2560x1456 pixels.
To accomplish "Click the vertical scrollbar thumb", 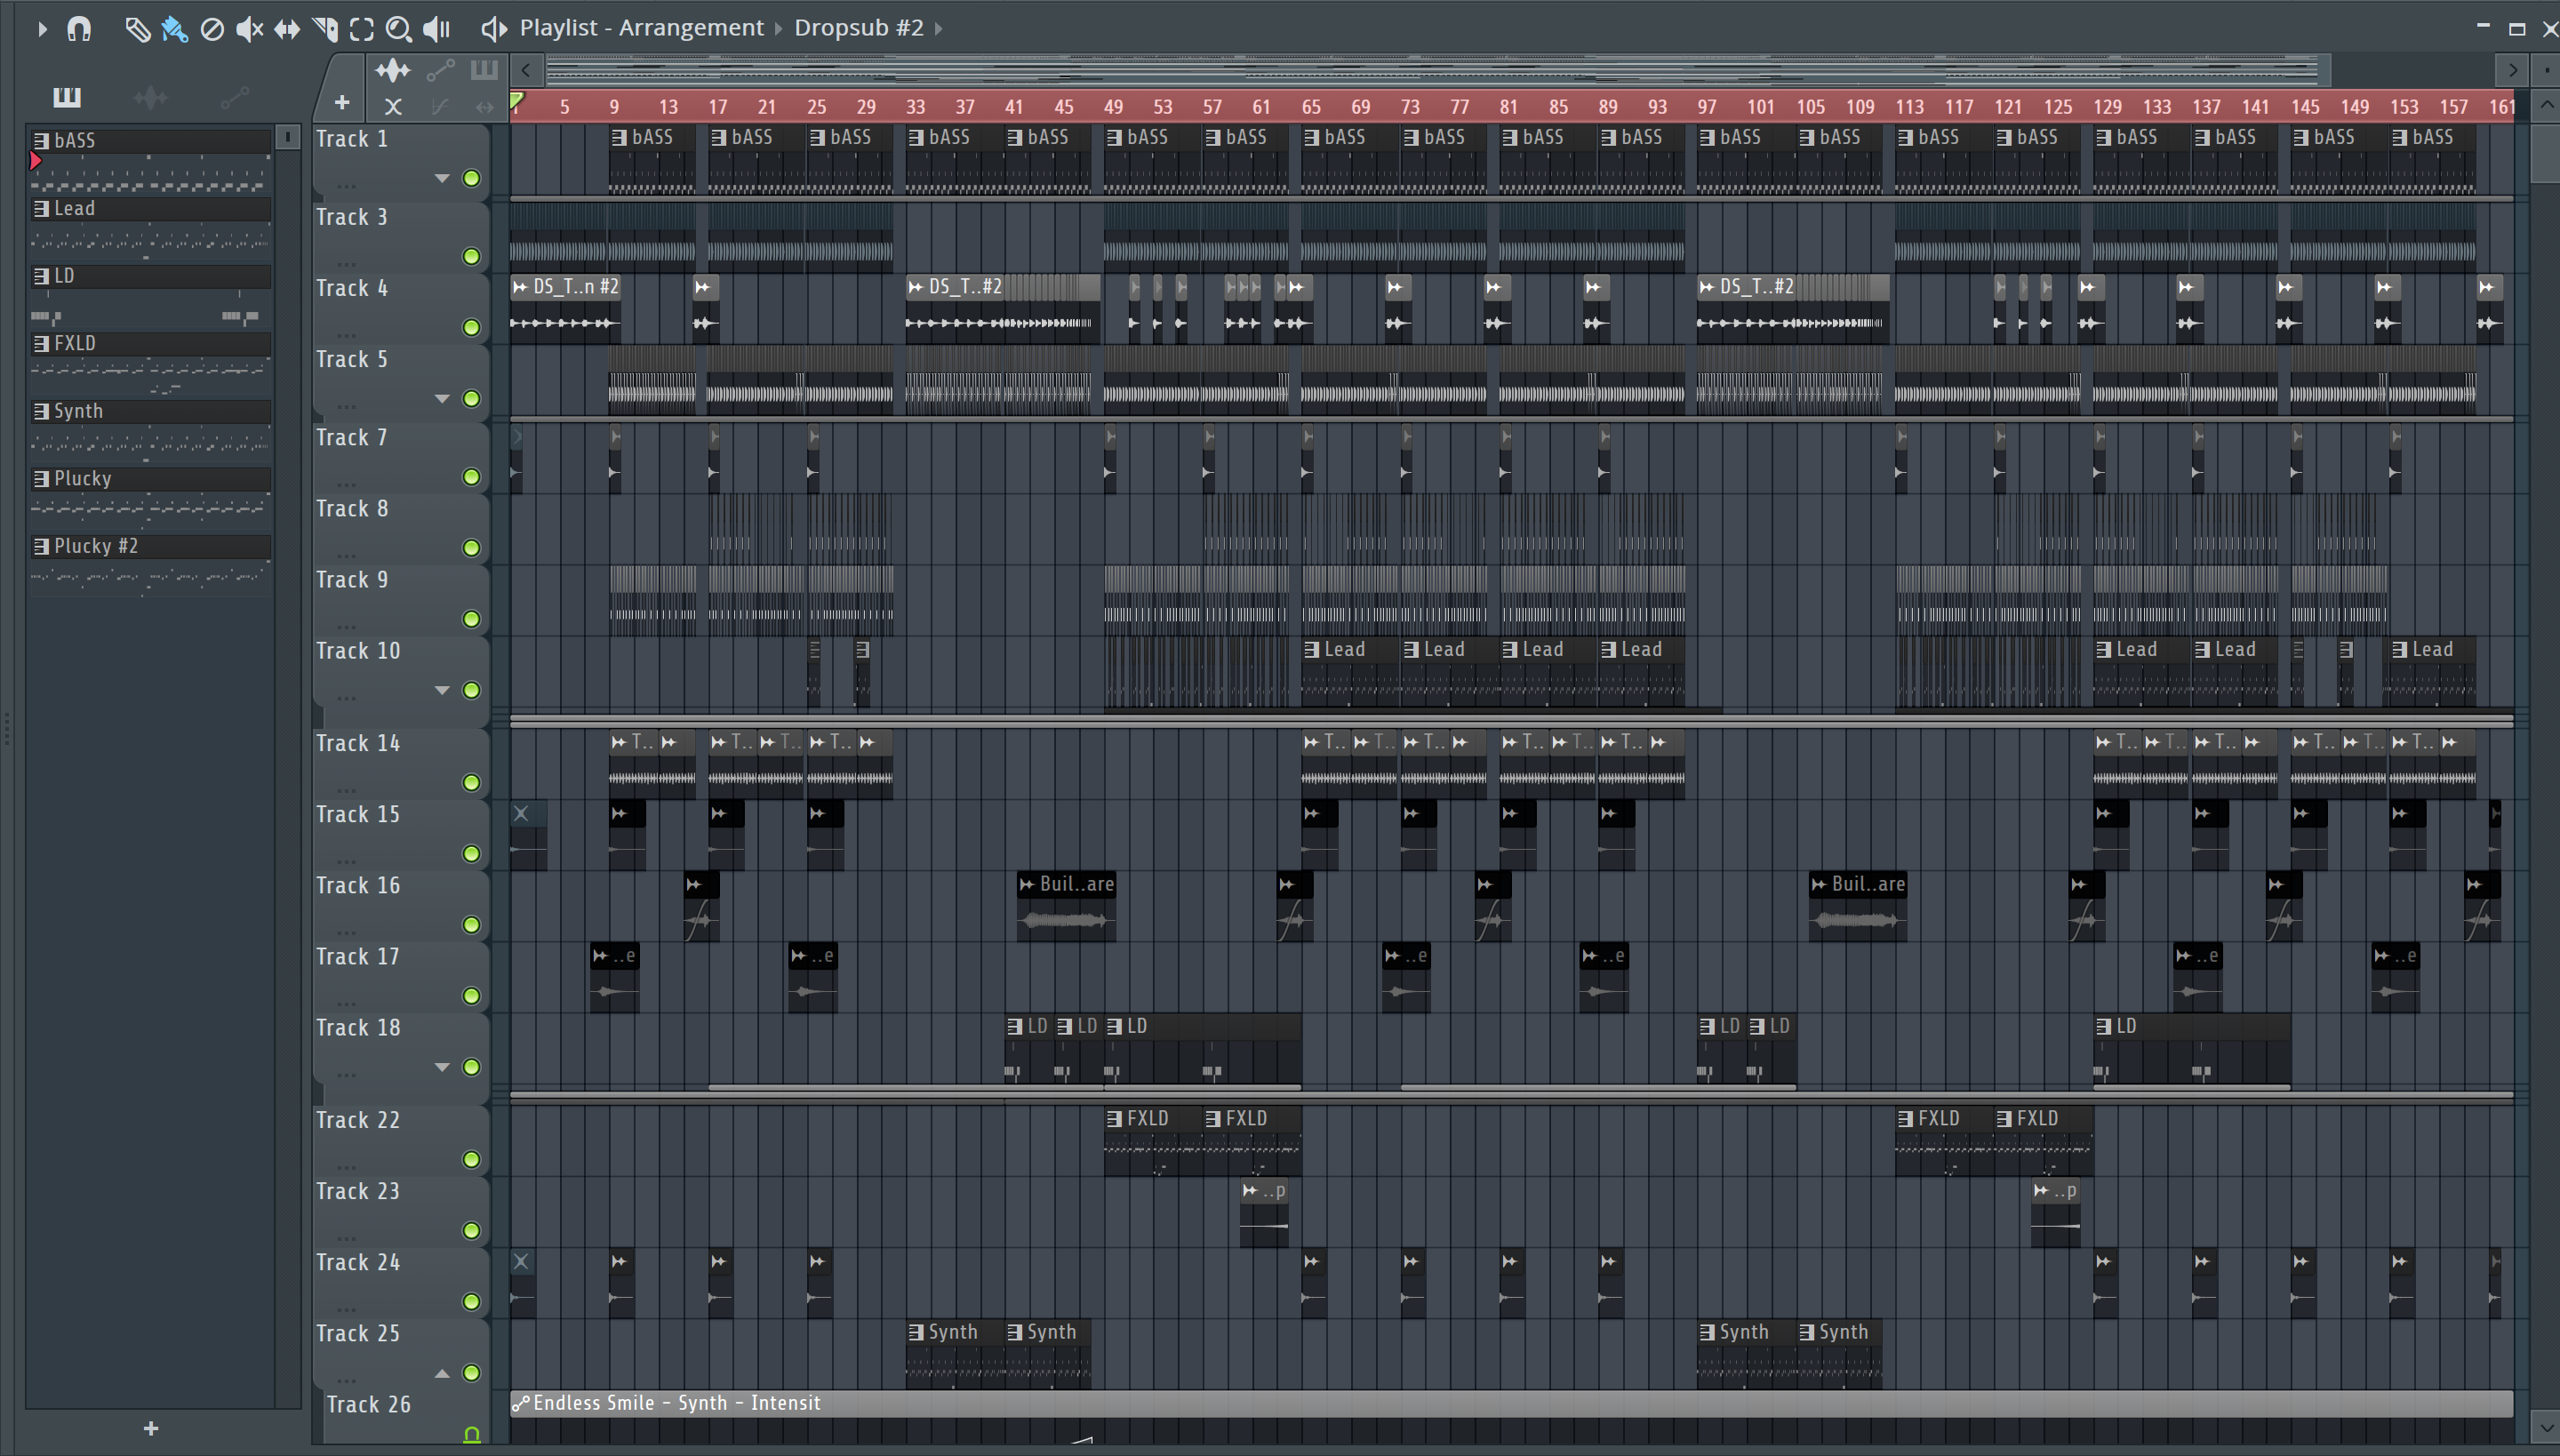I will coord(2545,154).
